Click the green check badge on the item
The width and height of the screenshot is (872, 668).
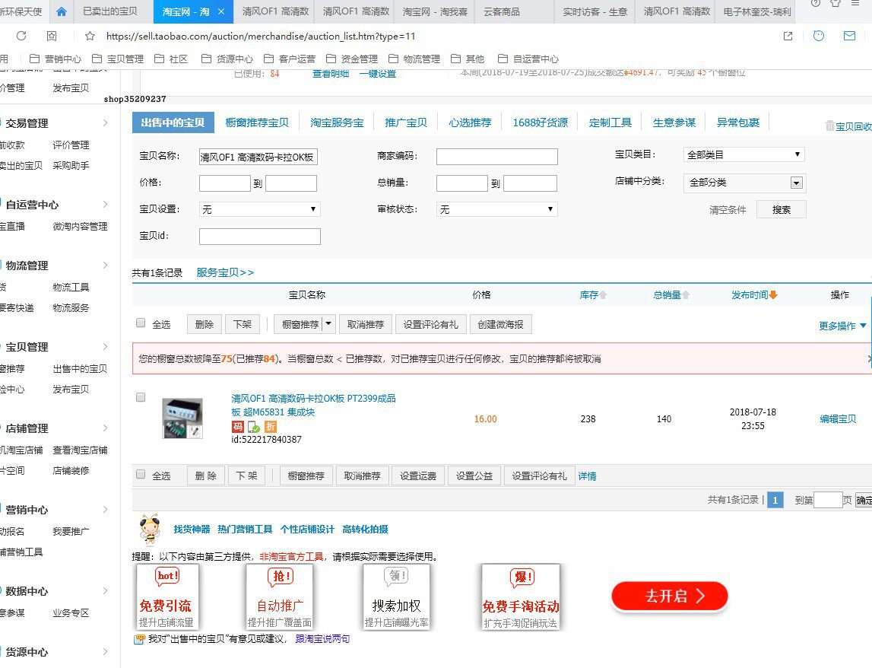pyautogui.click(x=254, y=427)
